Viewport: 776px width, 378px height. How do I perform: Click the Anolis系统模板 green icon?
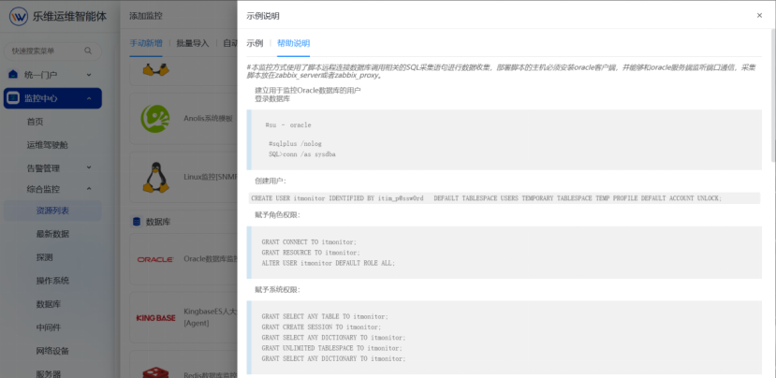tap(154, 118)
